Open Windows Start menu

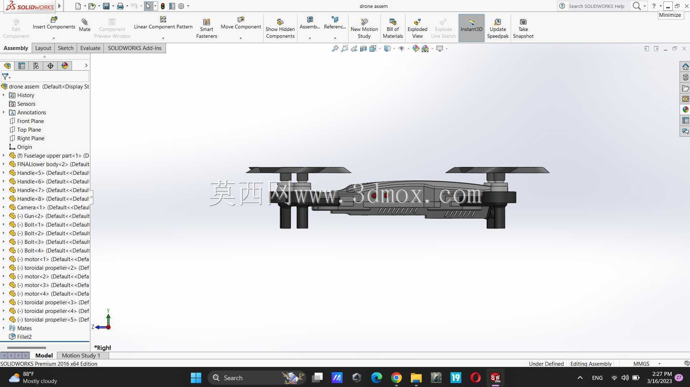pos(196,378)
